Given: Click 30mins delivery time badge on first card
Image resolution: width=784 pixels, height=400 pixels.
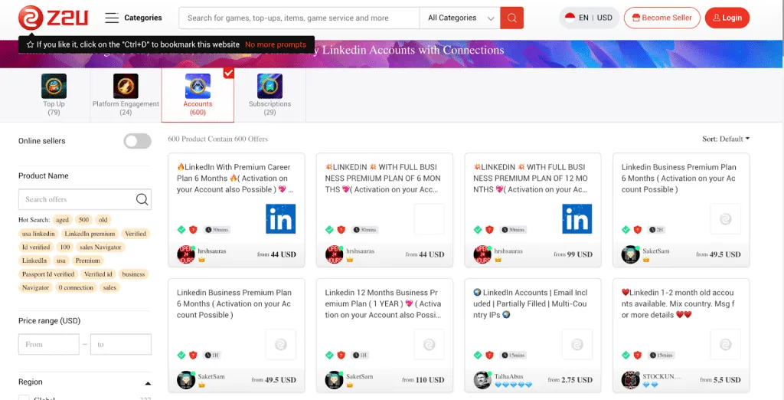Looking at the screenshot, I should click(x=216, y=230).
